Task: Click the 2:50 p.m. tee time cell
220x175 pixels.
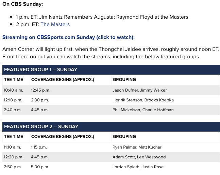Action: (13, 167)
